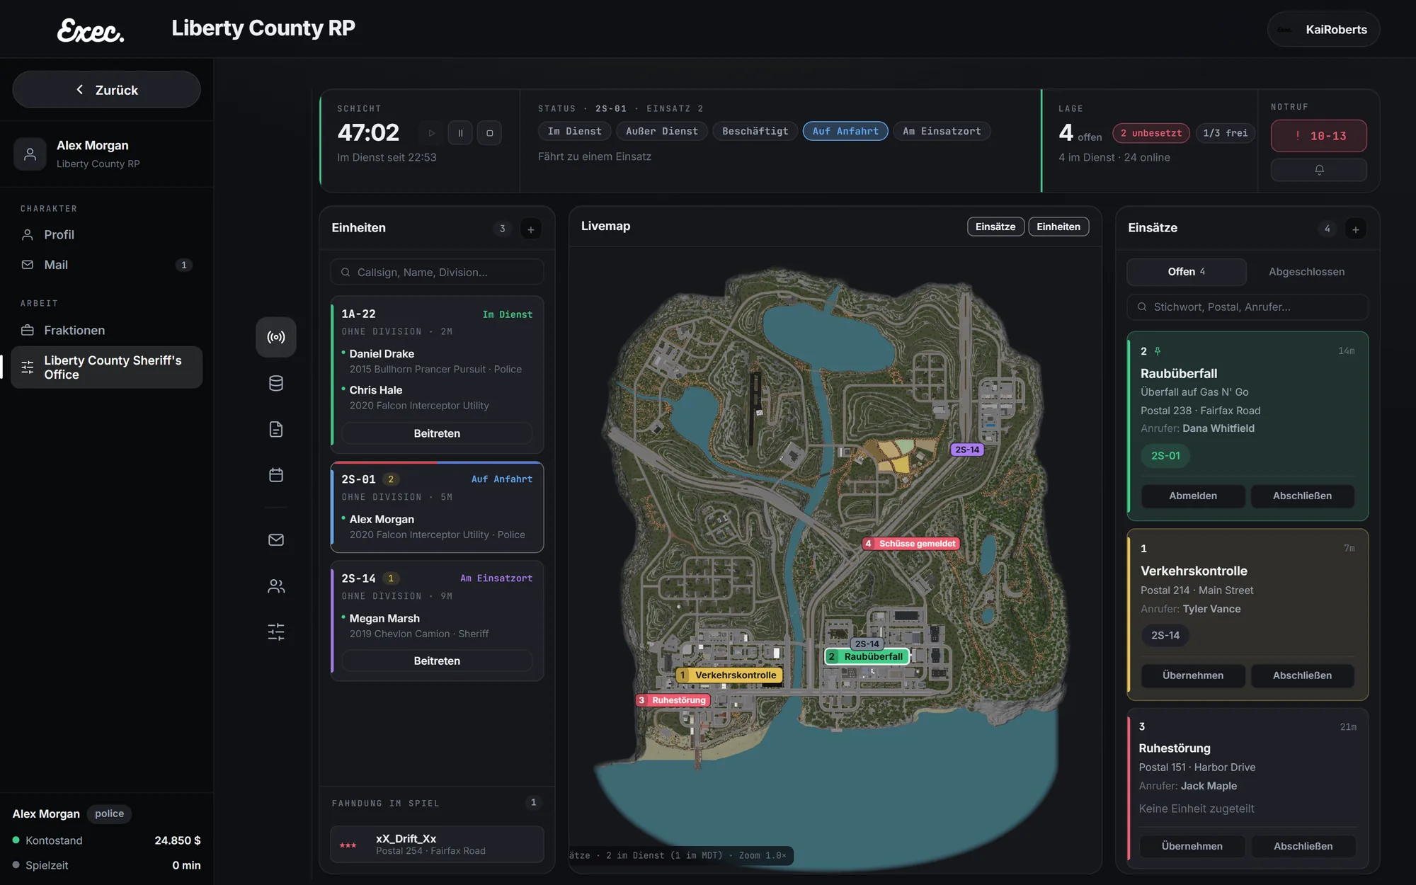Click the Exec. logo
This screenshot has width=1416, height=885.
[x=91, y=30]
